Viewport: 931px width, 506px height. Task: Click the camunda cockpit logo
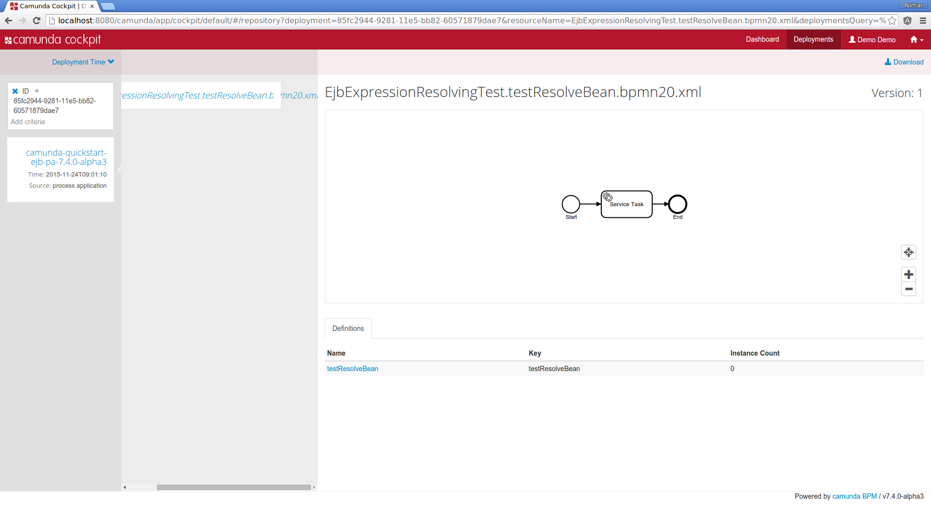53,40
